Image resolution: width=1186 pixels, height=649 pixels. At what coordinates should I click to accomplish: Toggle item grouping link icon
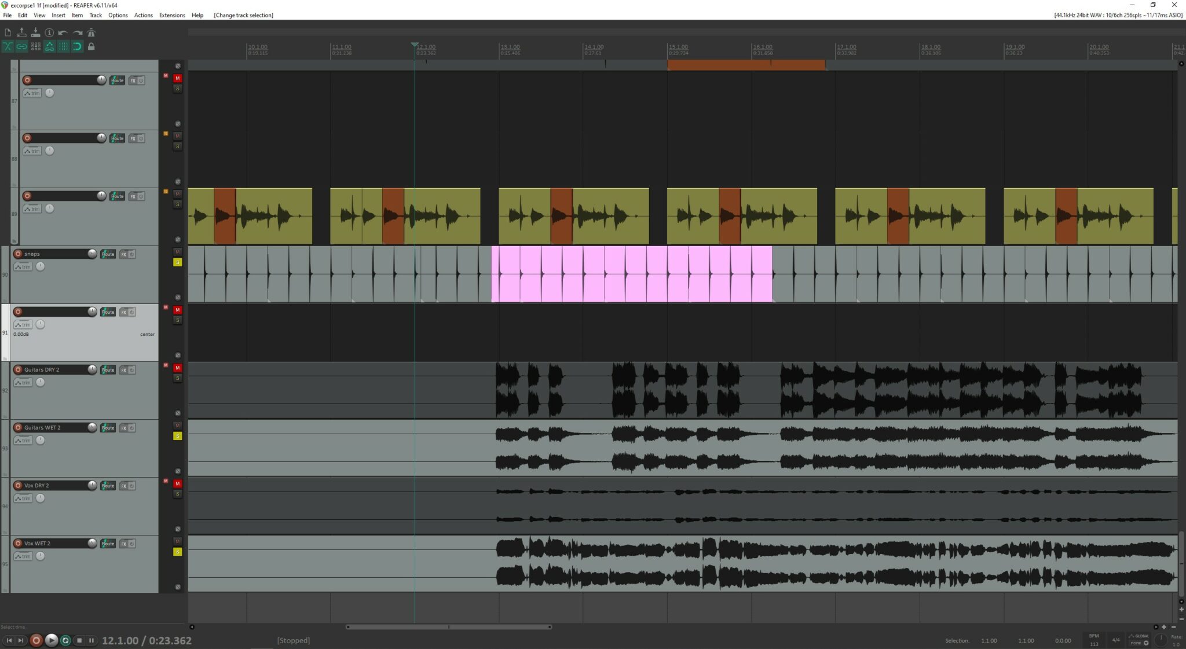(21, 47)
